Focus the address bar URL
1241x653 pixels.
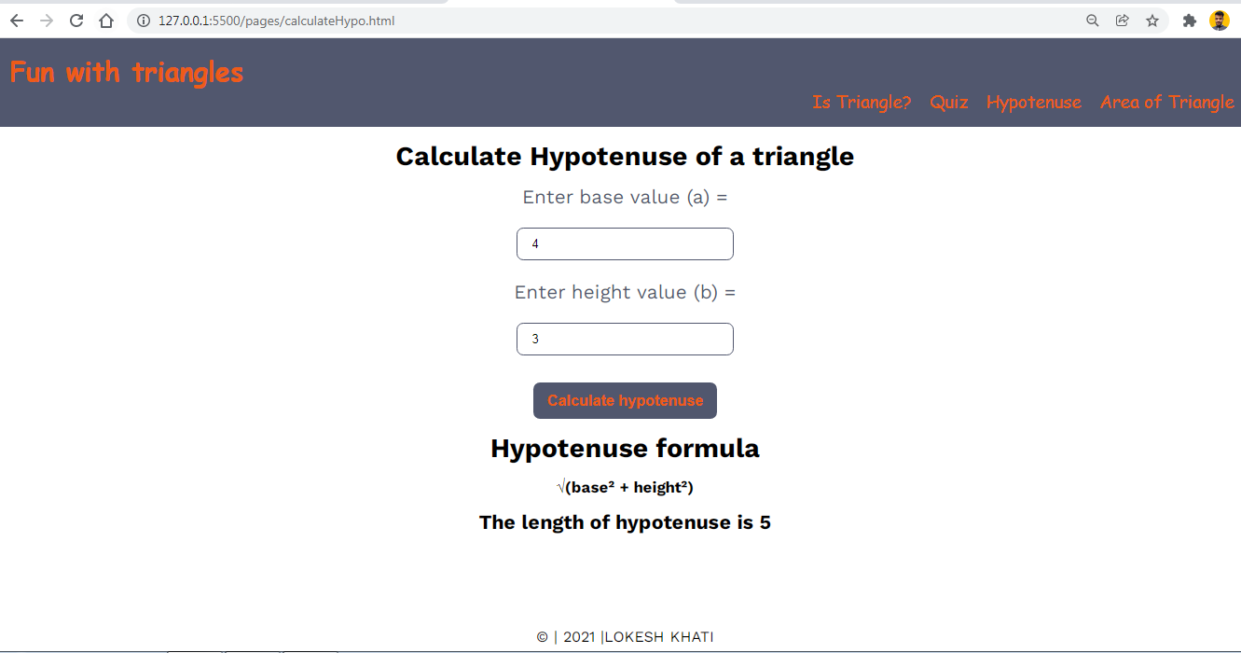[x=559, y=21]
